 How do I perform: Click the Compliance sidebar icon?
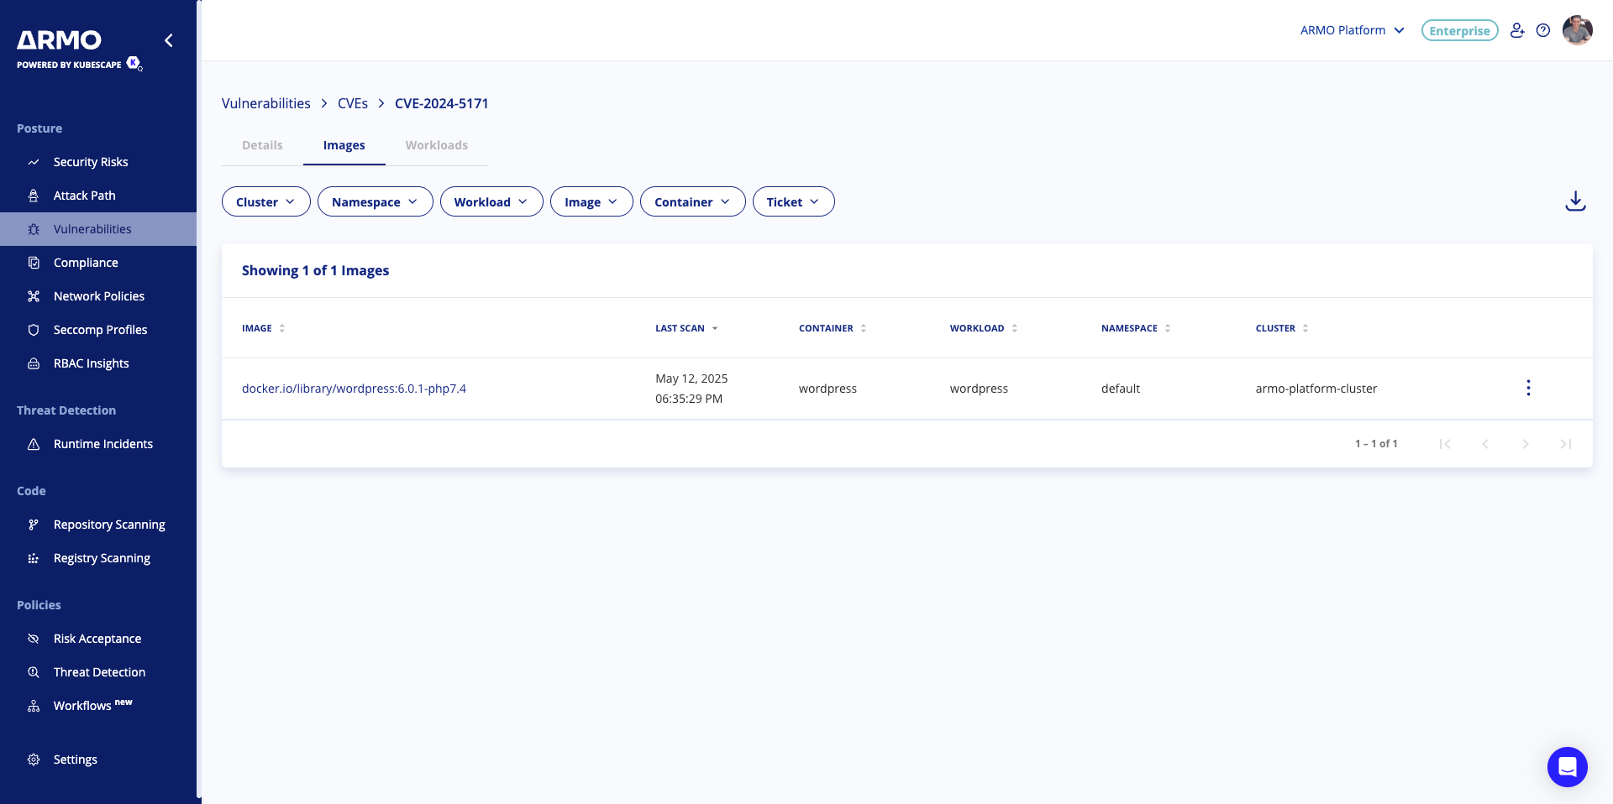tap(34, 263)
